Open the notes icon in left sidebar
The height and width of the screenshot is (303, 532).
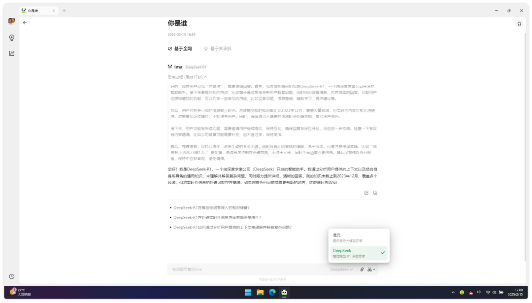(x=12, y=53)
